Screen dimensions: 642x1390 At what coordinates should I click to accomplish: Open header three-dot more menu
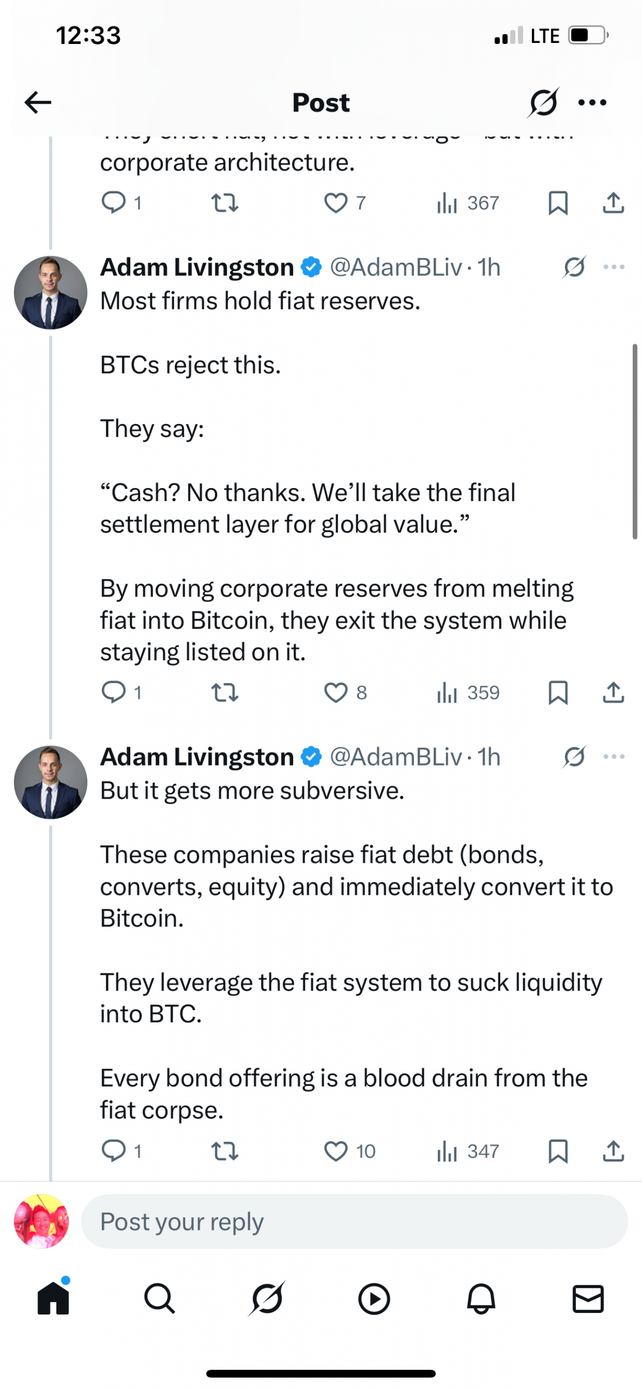[x=592, y=102]
